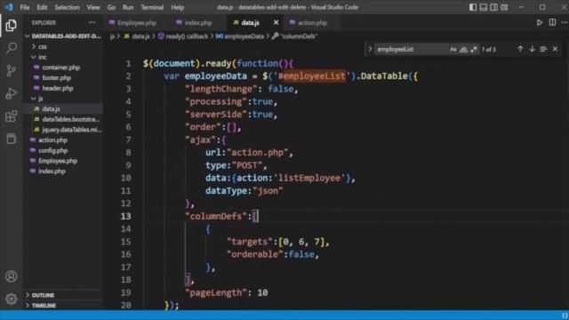Image resolution: width=569 pixels, height=320 pixels.
Task: Toggle secondary side bar layout icon
Action: tap(494, 7)
